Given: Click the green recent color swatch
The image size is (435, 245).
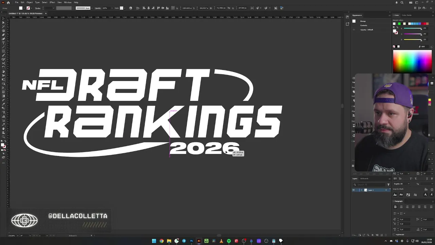Looking at the screenshot, I should (x=399, y=24).
